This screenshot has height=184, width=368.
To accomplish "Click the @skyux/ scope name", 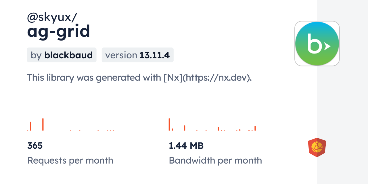I will click(x=52, y=18).
